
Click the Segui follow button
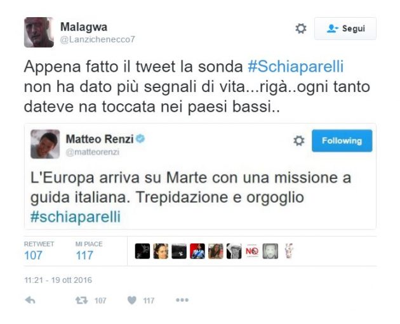[345, 29]
